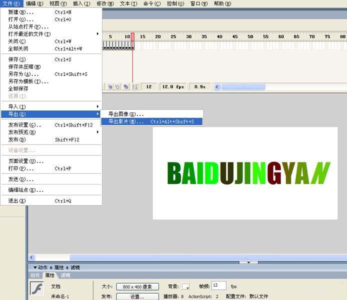Choose Export Movie from submenu
347x300 pixels.
pyautogui.click(x=152, y=121)
